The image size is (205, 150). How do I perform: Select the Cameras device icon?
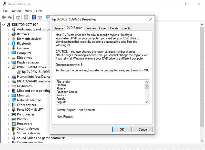[14, 48]
